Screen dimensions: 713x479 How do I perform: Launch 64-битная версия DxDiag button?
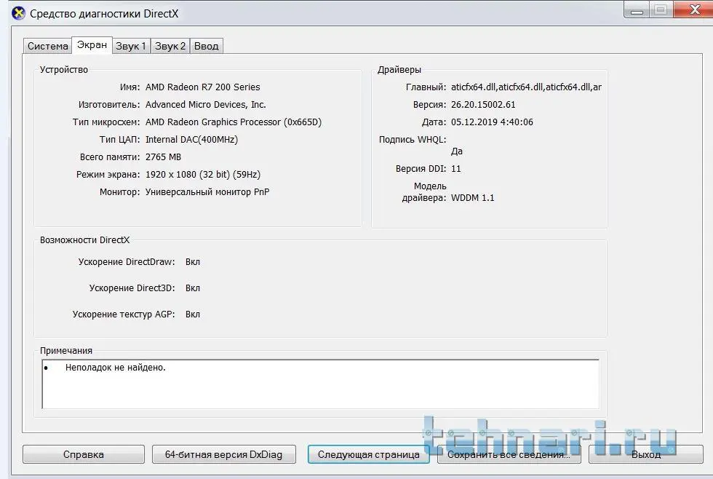[x=224, y=454]
